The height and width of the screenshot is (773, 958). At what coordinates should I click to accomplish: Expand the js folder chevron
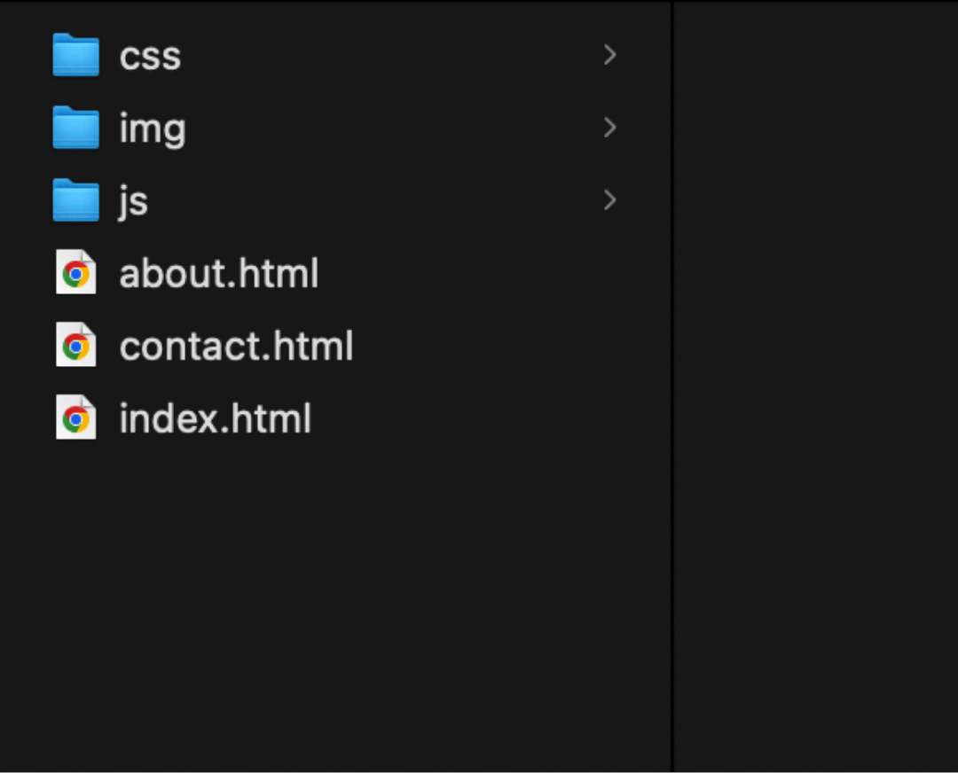pyautogui.click(x=609, y=200)
